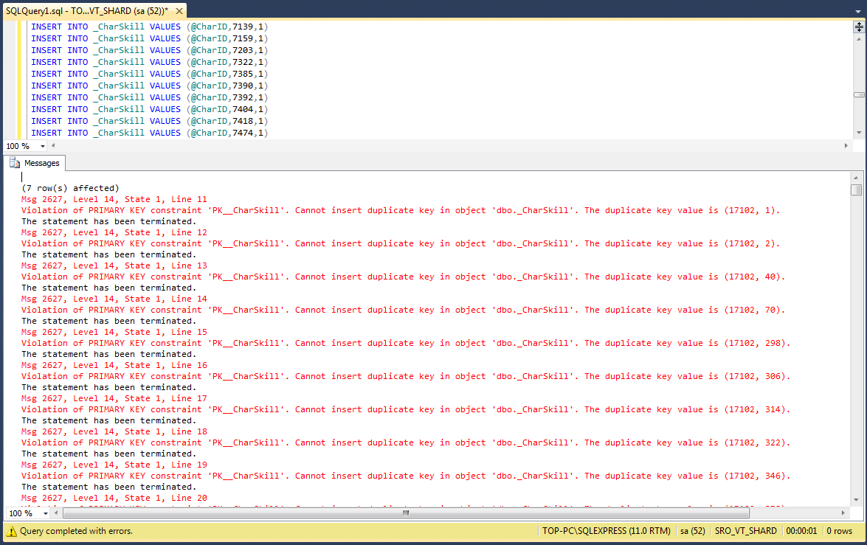This screenshot has width=867, height=545.
Task: Click the INSERT line with value 7385
Action: 149,74
